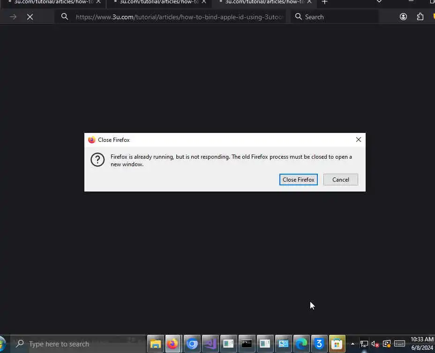This screenshot has height=353, width=435.
Task: Open Visual Studio from the taskbar
Action: coord(210,344)
